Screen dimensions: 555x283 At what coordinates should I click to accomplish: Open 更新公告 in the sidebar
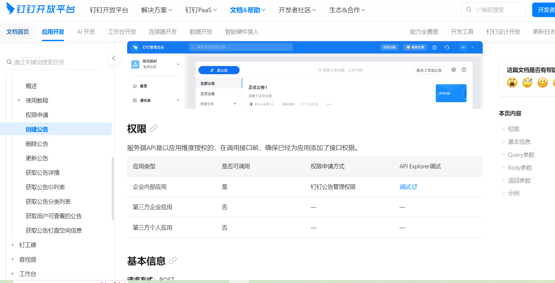[37, 158]
